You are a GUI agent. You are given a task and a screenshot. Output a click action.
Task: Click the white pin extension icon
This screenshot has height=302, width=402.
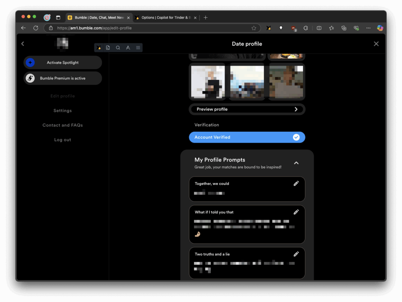(x=281, y=28)
